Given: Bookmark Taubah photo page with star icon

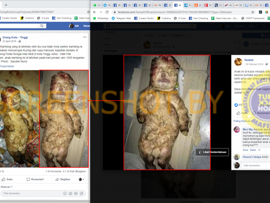Looking at the screenshot, I should (x=252, y=12).
